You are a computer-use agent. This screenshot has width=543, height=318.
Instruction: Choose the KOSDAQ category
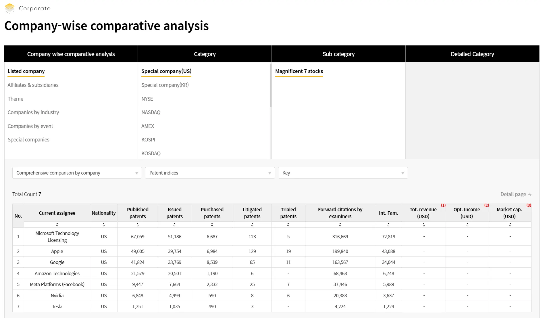[151, 154]
